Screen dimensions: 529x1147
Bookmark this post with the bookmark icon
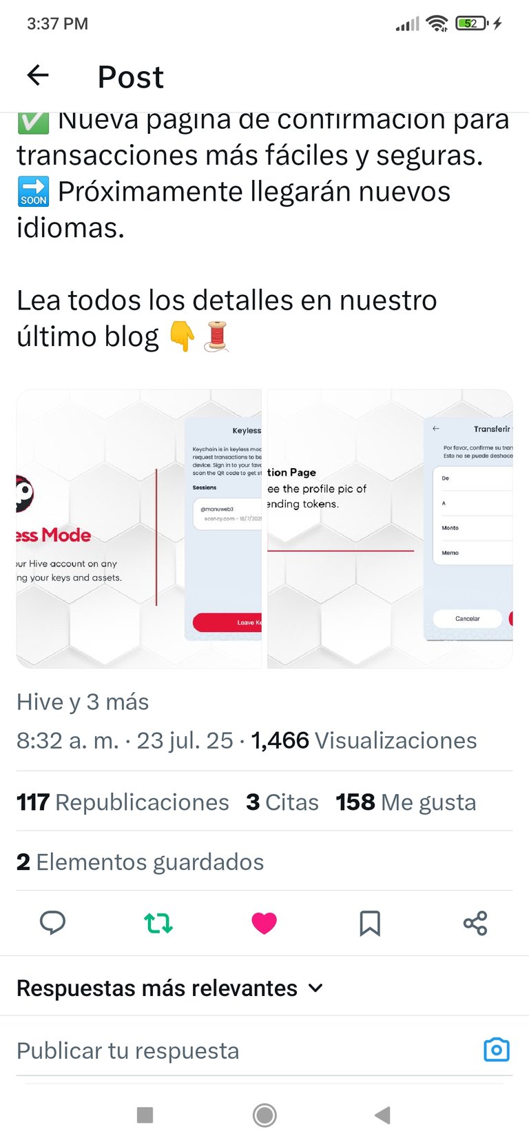pos(370,922)
